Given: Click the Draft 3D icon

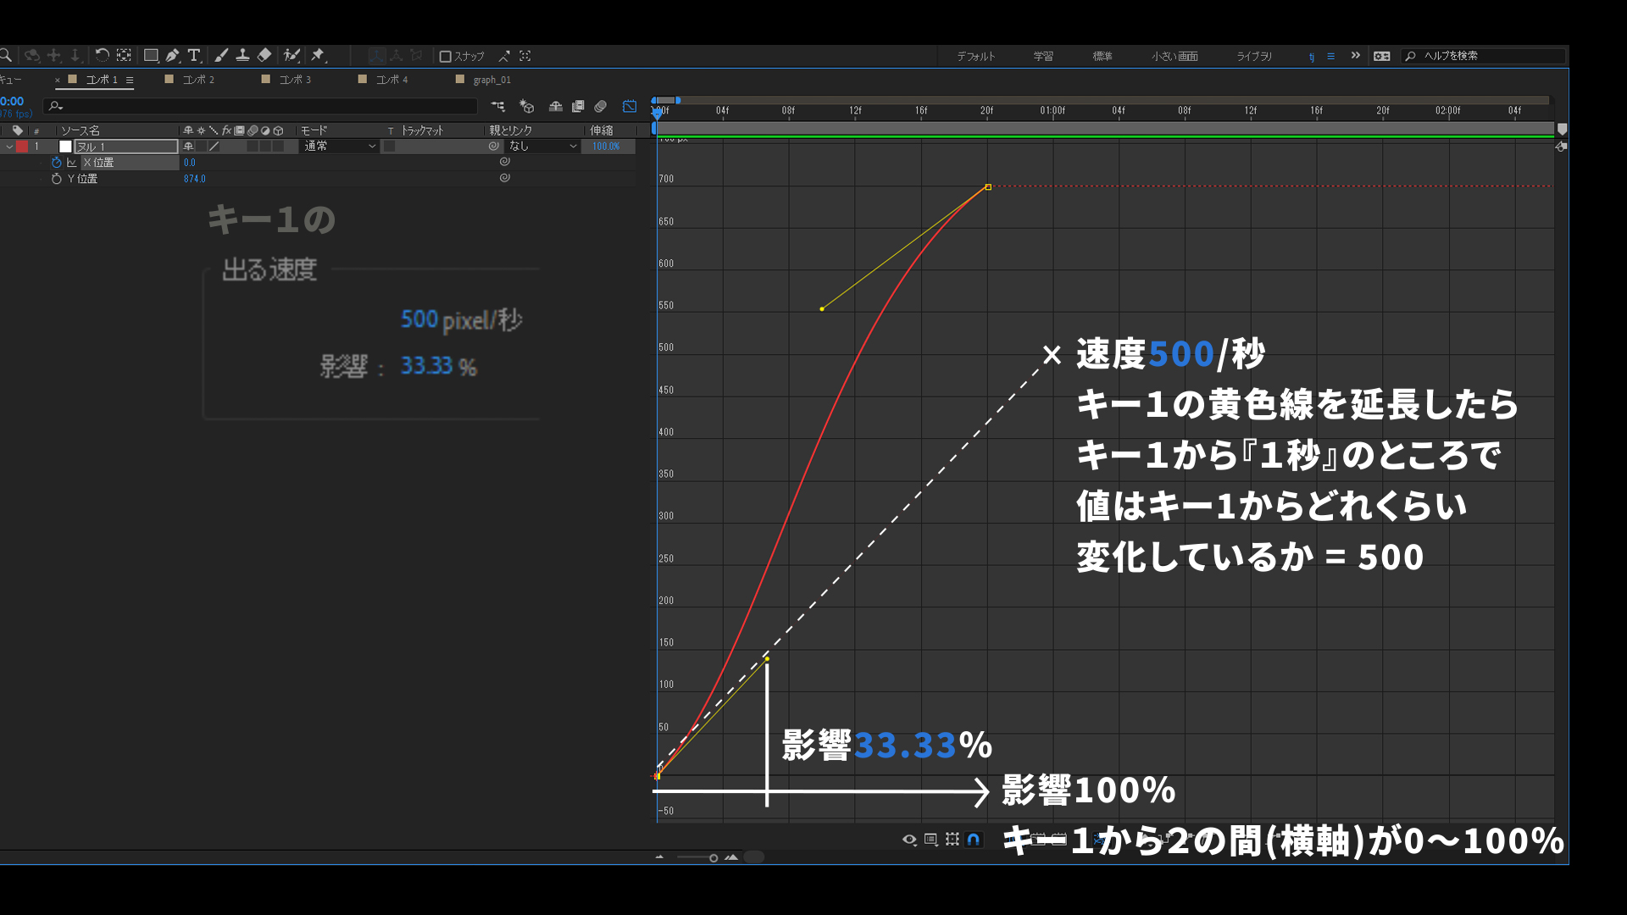Looking at the screenshot, I should click(x=527, y=107).
